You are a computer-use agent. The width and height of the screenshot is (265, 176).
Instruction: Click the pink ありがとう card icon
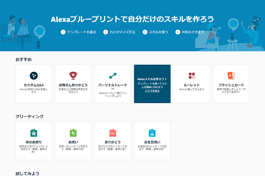point(113,133)
